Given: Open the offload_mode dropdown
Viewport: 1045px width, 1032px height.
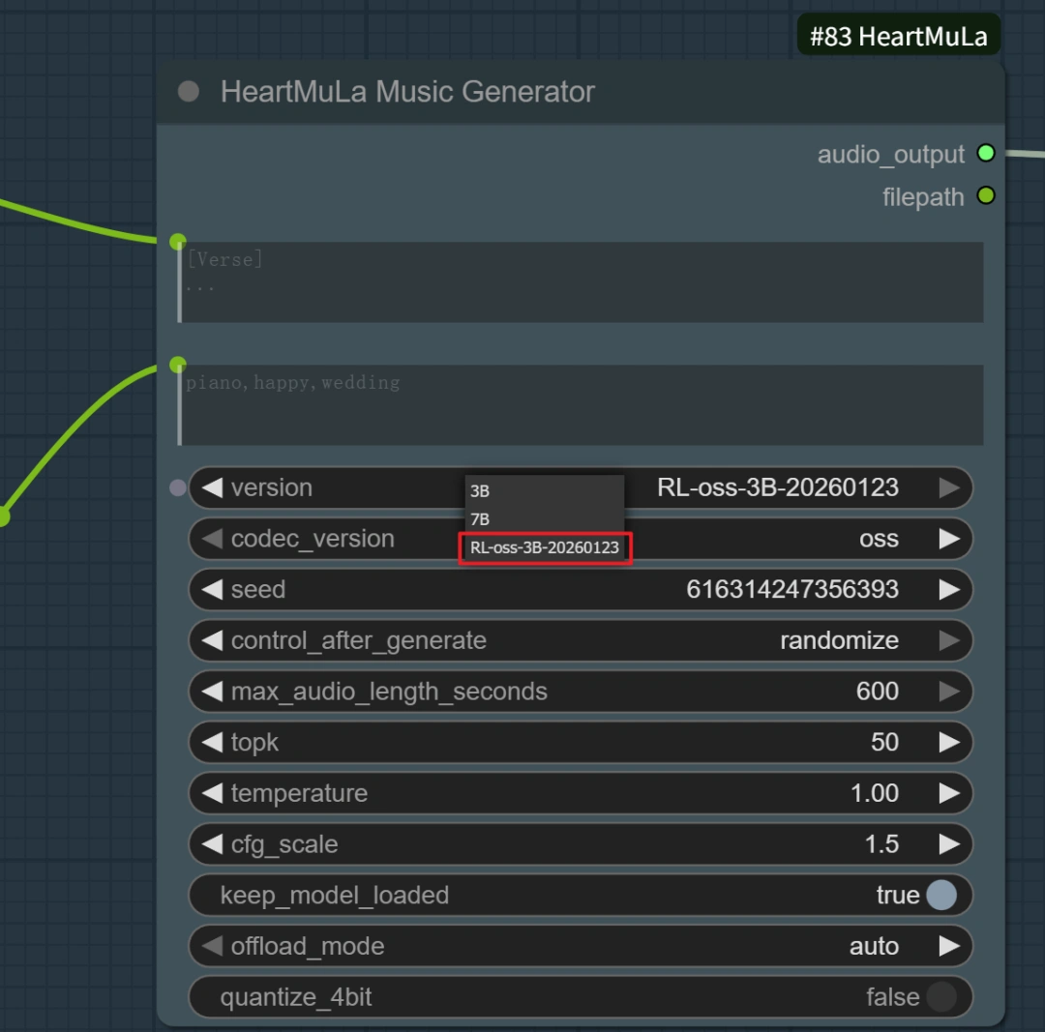Looking at the screenshot, I should click(x=581, y=946).
